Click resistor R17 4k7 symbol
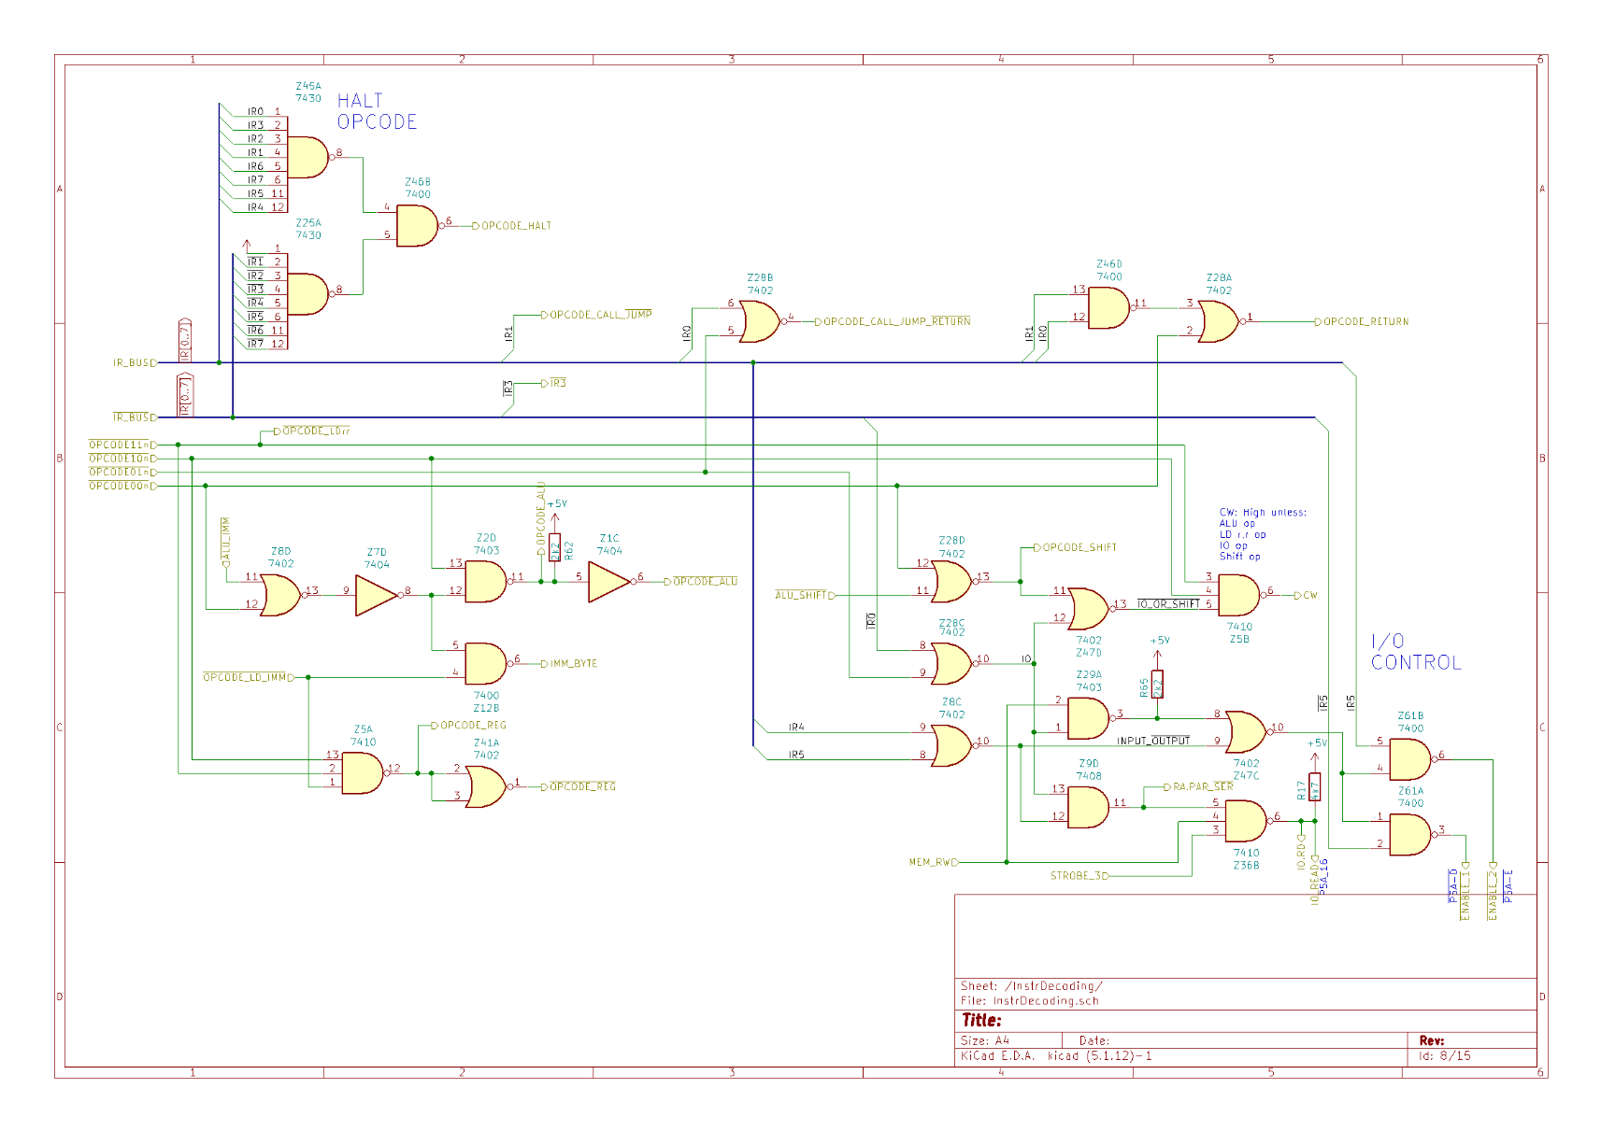The image size is (1601, 1131). click(1314, 787)
